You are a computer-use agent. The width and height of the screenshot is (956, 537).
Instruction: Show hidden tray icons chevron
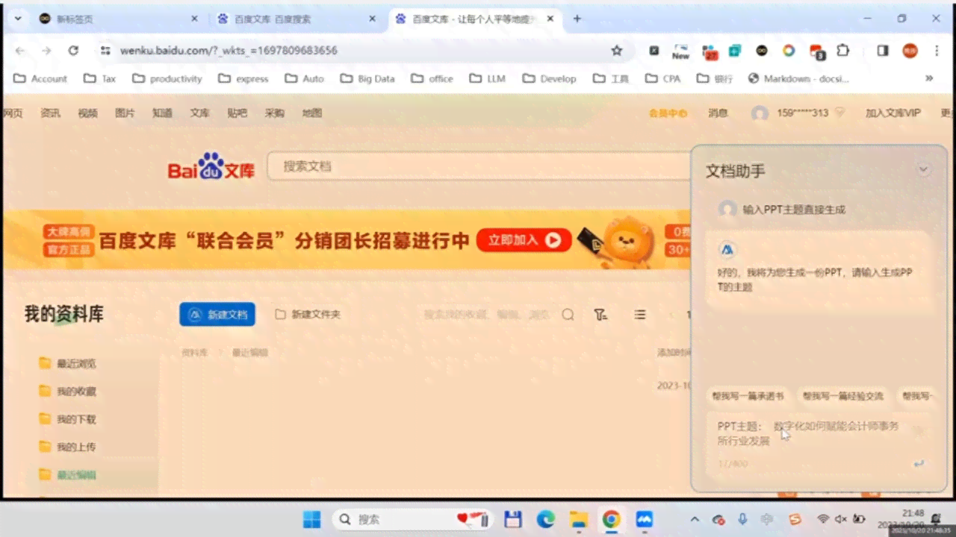(695, 519)
